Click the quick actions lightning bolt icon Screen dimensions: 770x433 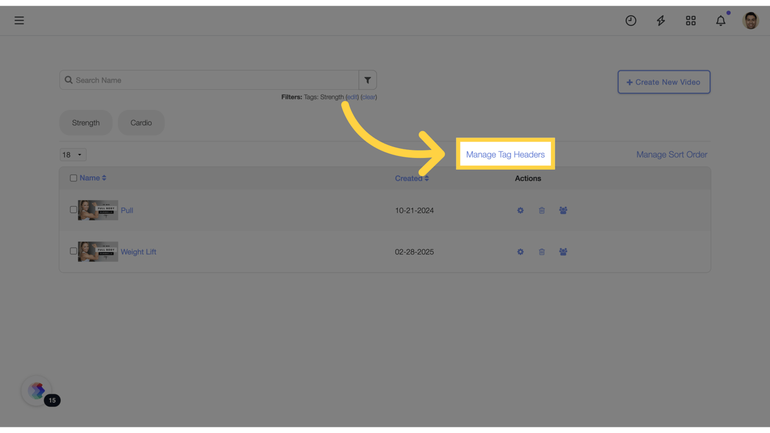[x=661, y=20]
